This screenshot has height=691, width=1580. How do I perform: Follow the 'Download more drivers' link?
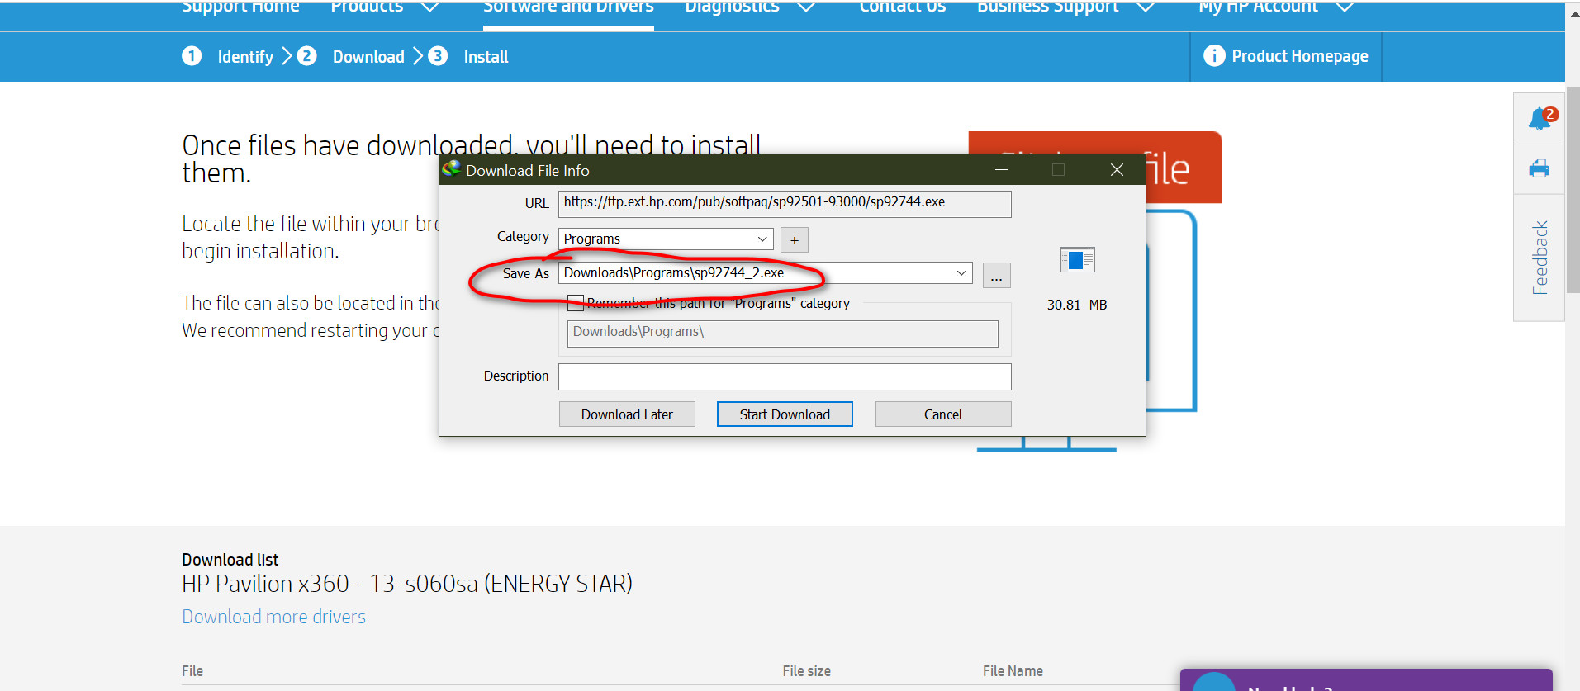(x=273, y=617)
